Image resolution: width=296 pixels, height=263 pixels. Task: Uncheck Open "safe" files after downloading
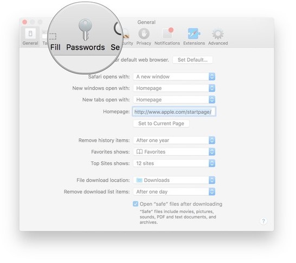[x=136, y=204]
